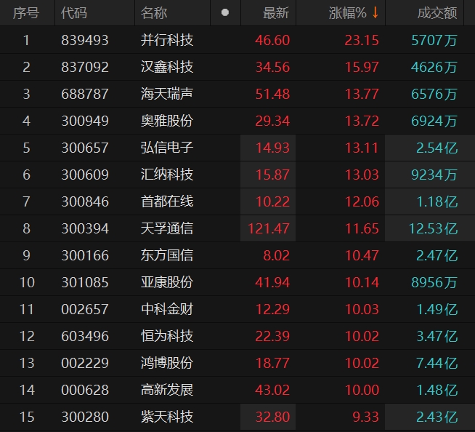Select stock code 300949
Viewport: 475px width, 432px height.
[85, 121]
